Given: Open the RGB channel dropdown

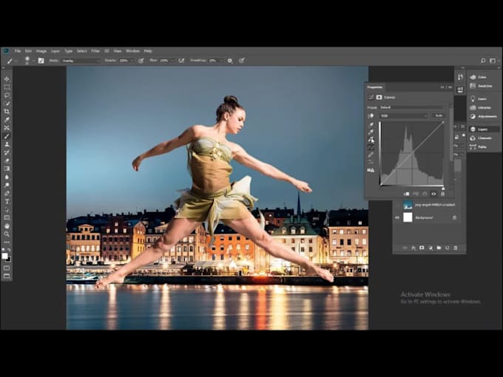Looking at the screenshot, I should click(x=404, y=116).
